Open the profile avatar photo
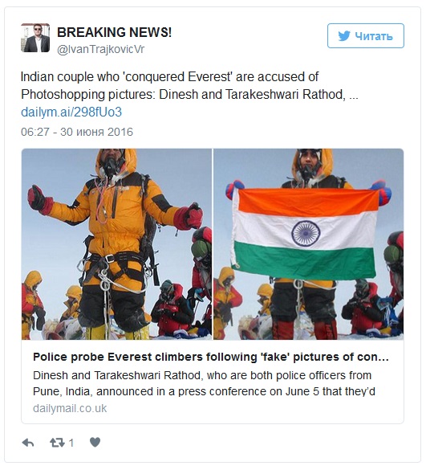Viewport: 426px width, 470px height. (x=35, y=38)
